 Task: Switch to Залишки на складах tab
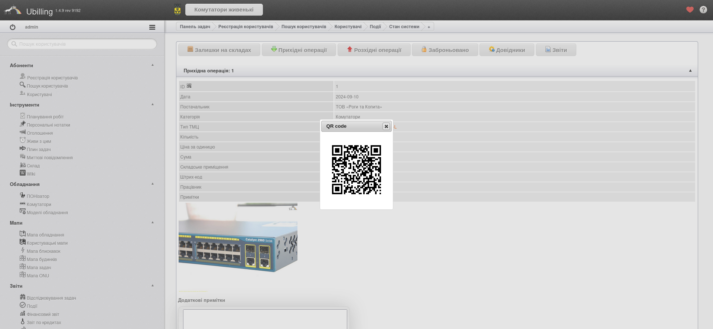click(219, 50)
